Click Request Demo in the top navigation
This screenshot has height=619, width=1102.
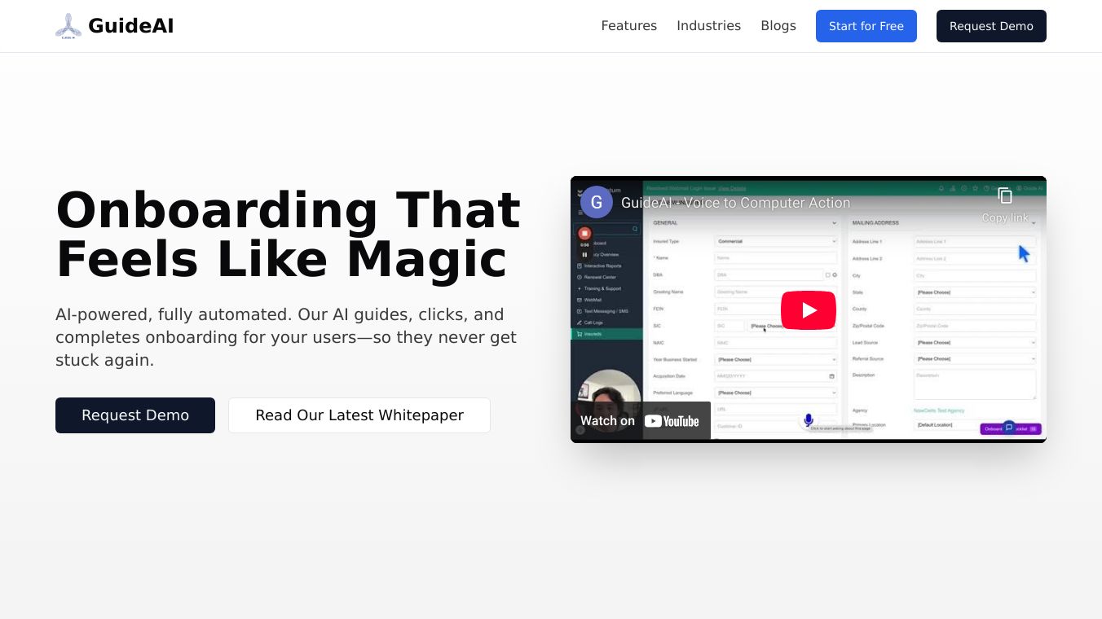991,26
